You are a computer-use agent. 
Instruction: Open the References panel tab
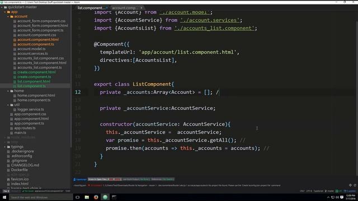pyautogui.click(x=163, y=179)
